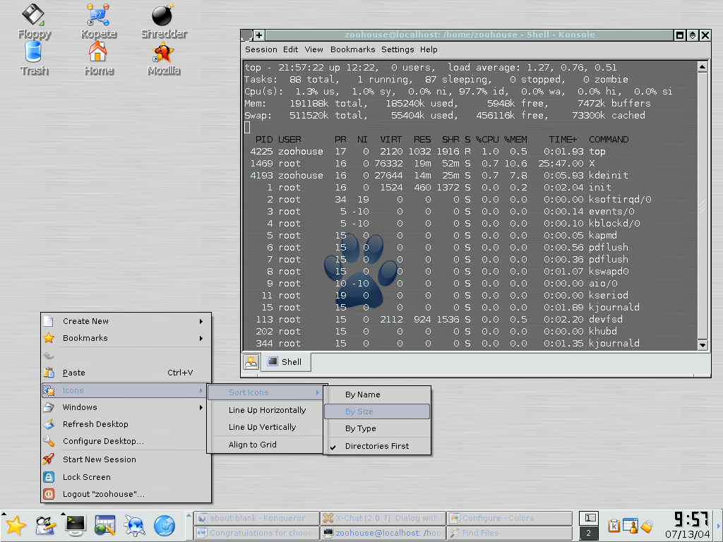Viewport: 723px width, 542px height.
Task: Switch to the zoohouse@localhost taskbar entry
Action: pos(383,533)
